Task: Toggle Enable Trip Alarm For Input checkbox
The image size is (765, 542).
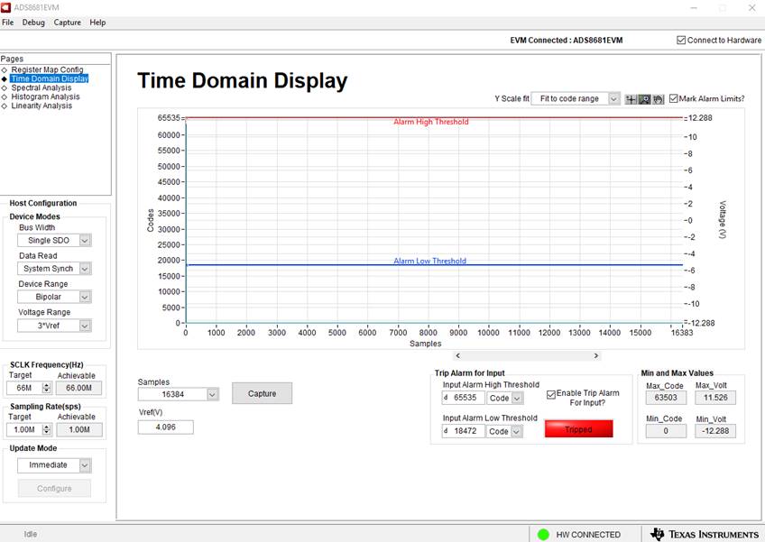Action: point(551,394)
